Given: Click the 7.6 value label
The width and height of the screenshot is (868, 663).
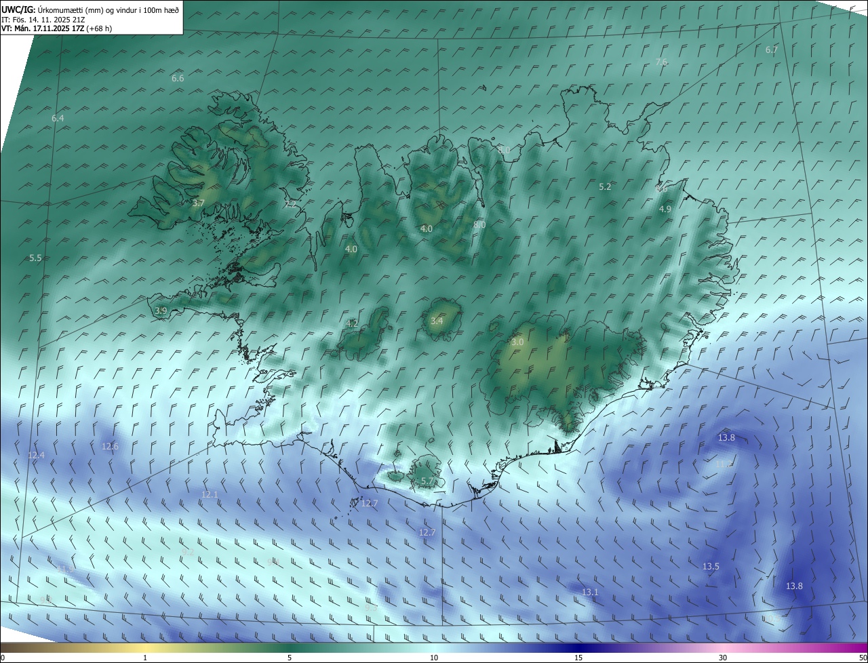Looking at the screenshot, I should pos(662,62).
